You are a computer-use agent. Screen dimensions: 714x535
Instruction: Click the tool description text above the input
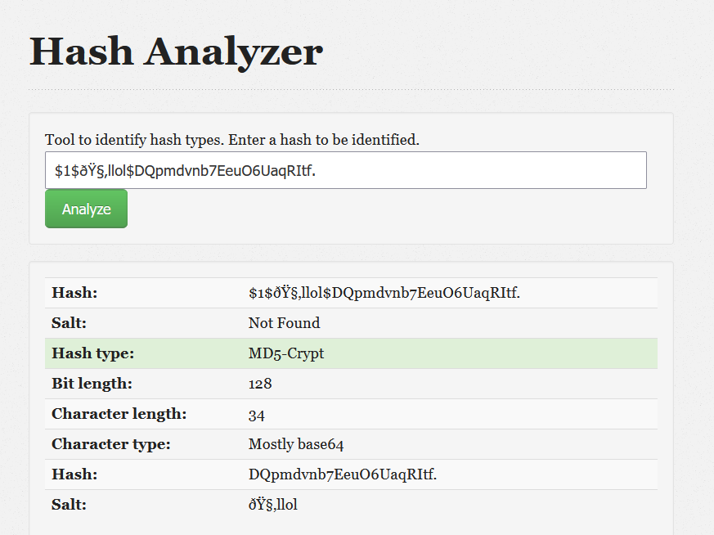(x=231, y=140)
